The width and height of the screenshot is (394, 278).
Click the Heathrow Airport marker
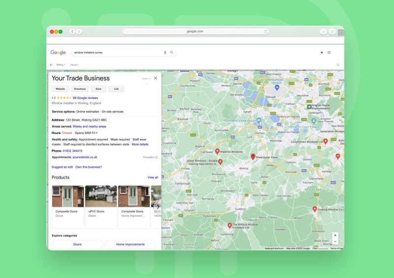click(x=277, y=88)
